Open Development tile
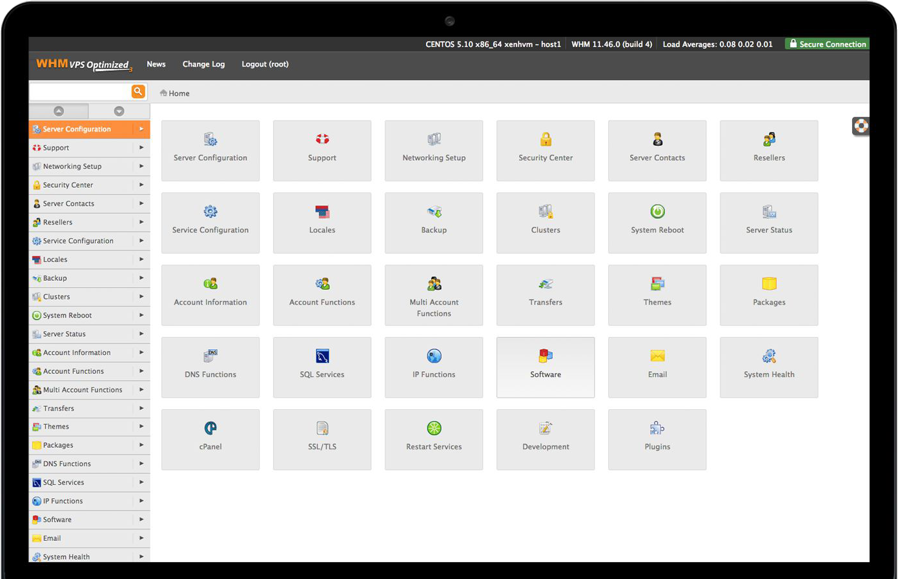Viewport: 898px width, 579px height. tap(546, 440)
